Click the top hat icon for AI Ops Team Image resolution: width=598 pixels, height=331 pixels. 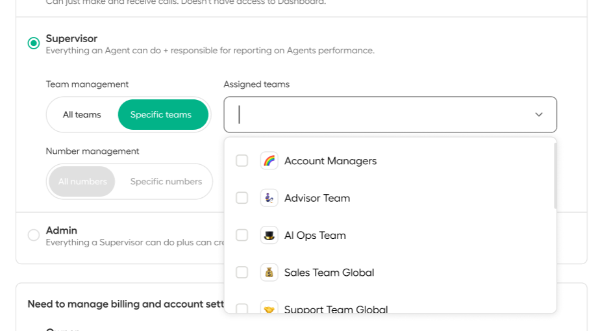[x=269, y=236]
